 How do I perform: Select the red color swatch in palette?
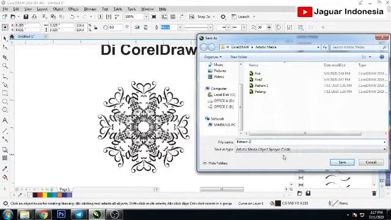coord(40,195)
